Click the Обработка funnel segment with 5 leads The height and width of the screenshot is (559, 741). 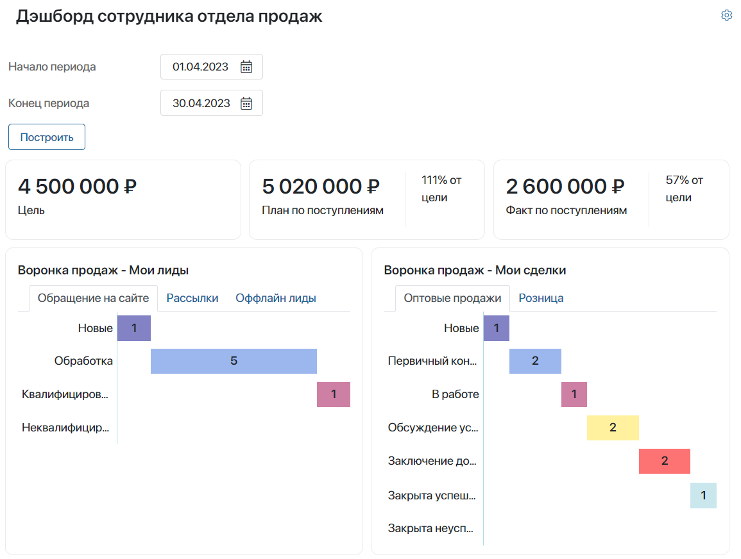(x=234, y=361)
